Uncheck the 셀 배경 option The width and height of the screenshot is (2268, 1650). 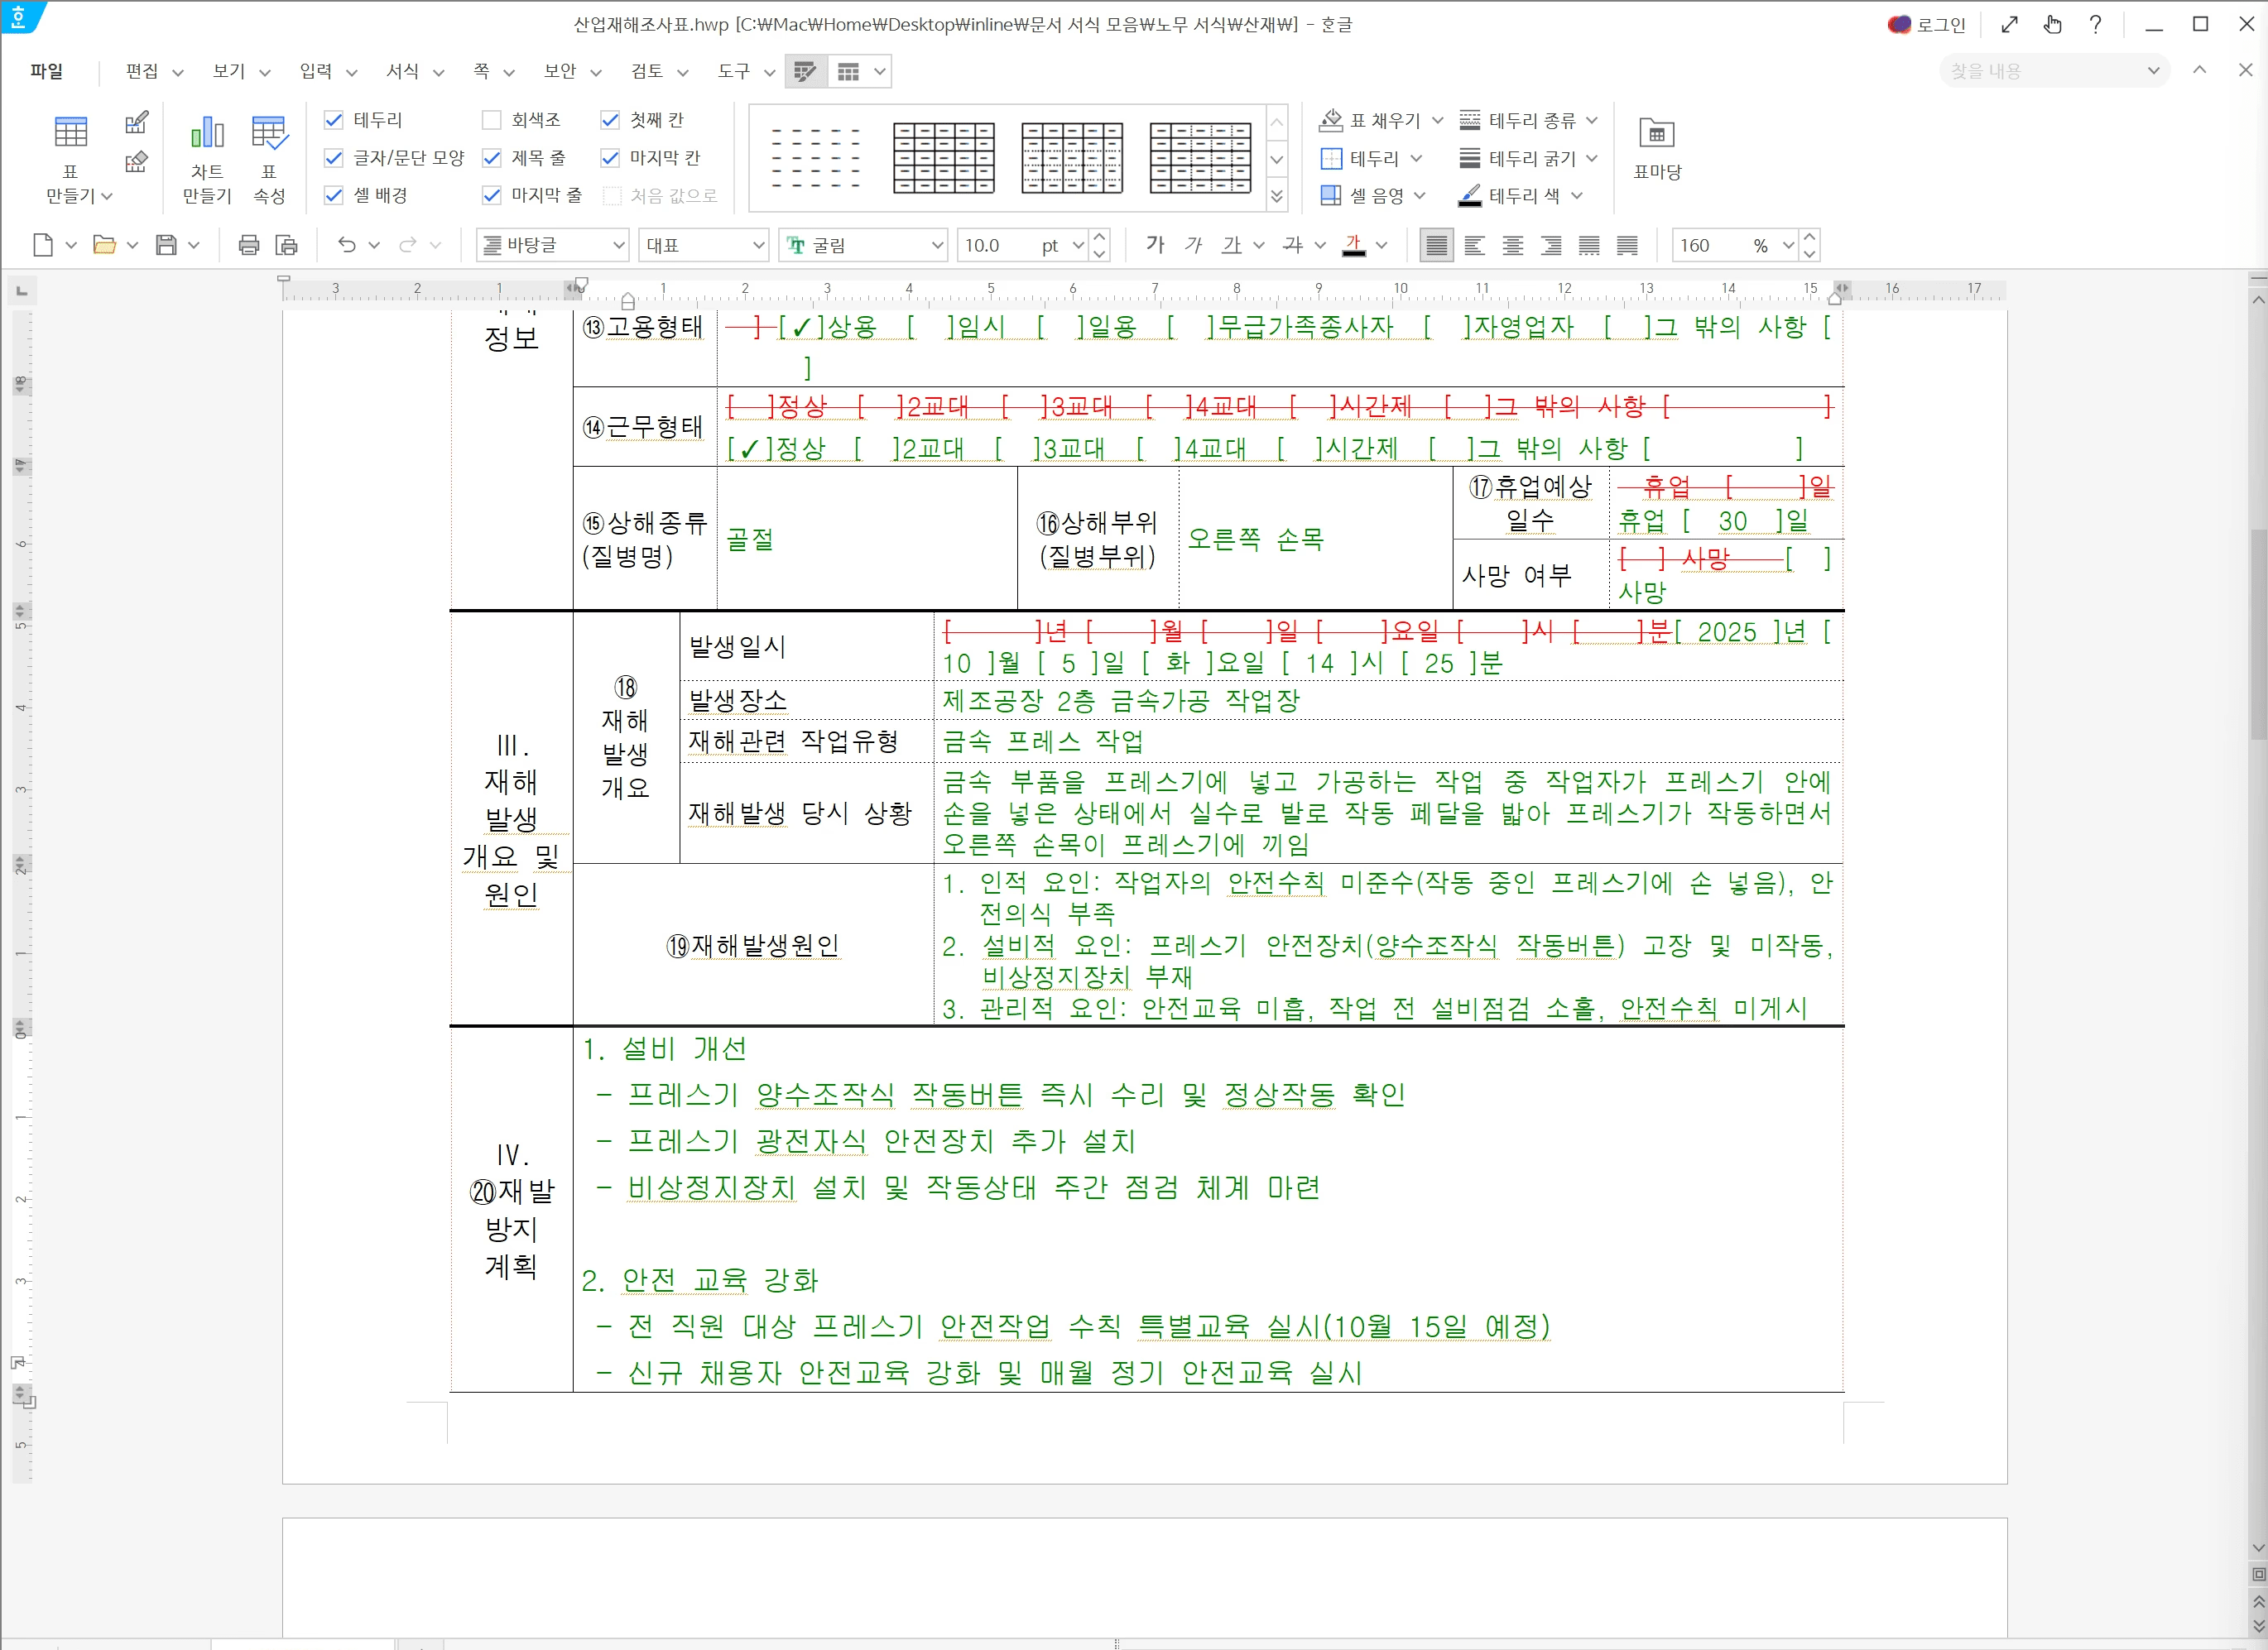coord(333,196)
